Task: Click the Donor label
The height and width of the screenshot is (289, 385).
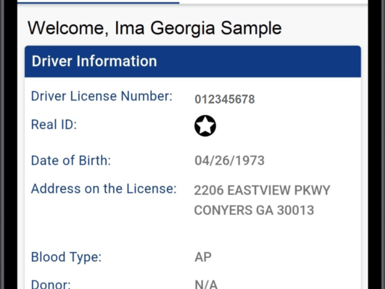Action: click(51, 284)
